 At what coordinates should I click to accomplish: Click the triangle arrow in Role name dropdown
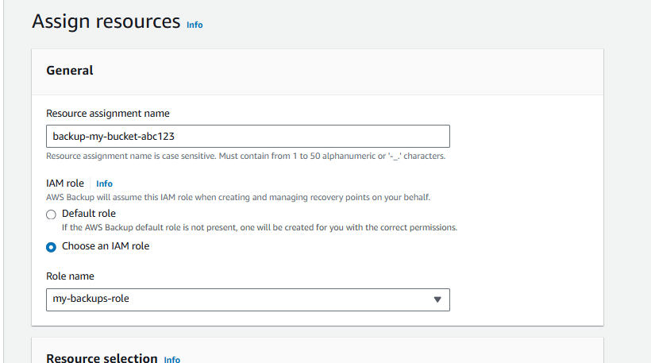[437, 299]
